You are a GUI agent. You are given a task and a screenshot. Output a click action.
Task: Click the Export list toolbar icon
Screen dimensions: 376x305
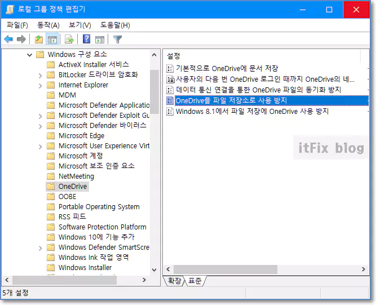tap(69, 39)
